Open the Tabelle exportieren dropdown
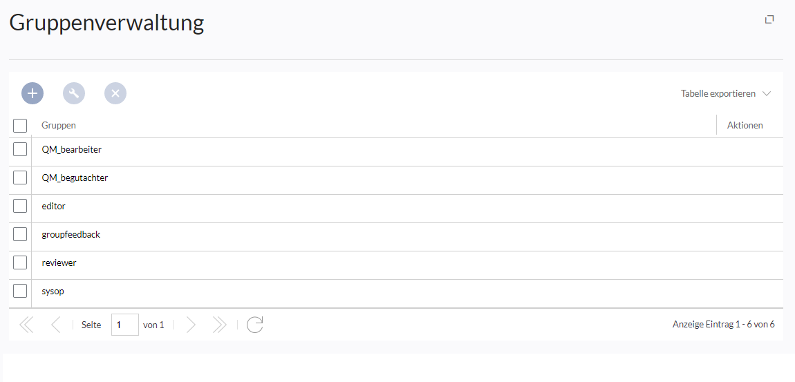The height and width of the screenshot is (382, 795). [726, 94]
